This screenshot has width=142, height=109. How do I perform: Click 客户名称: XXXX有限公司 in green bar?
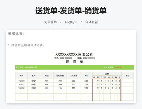pyautogui.click(x=26, y=67)
